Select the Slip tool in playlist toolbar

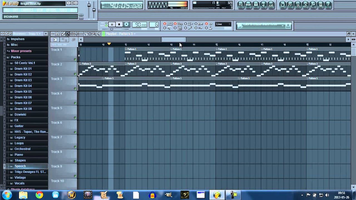(x=81, y=34)
